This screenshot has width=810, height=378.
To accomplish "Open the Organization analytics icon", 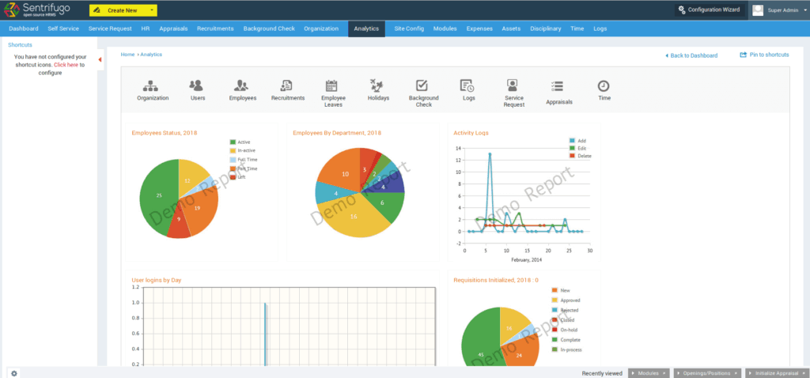I will point(153,85).
